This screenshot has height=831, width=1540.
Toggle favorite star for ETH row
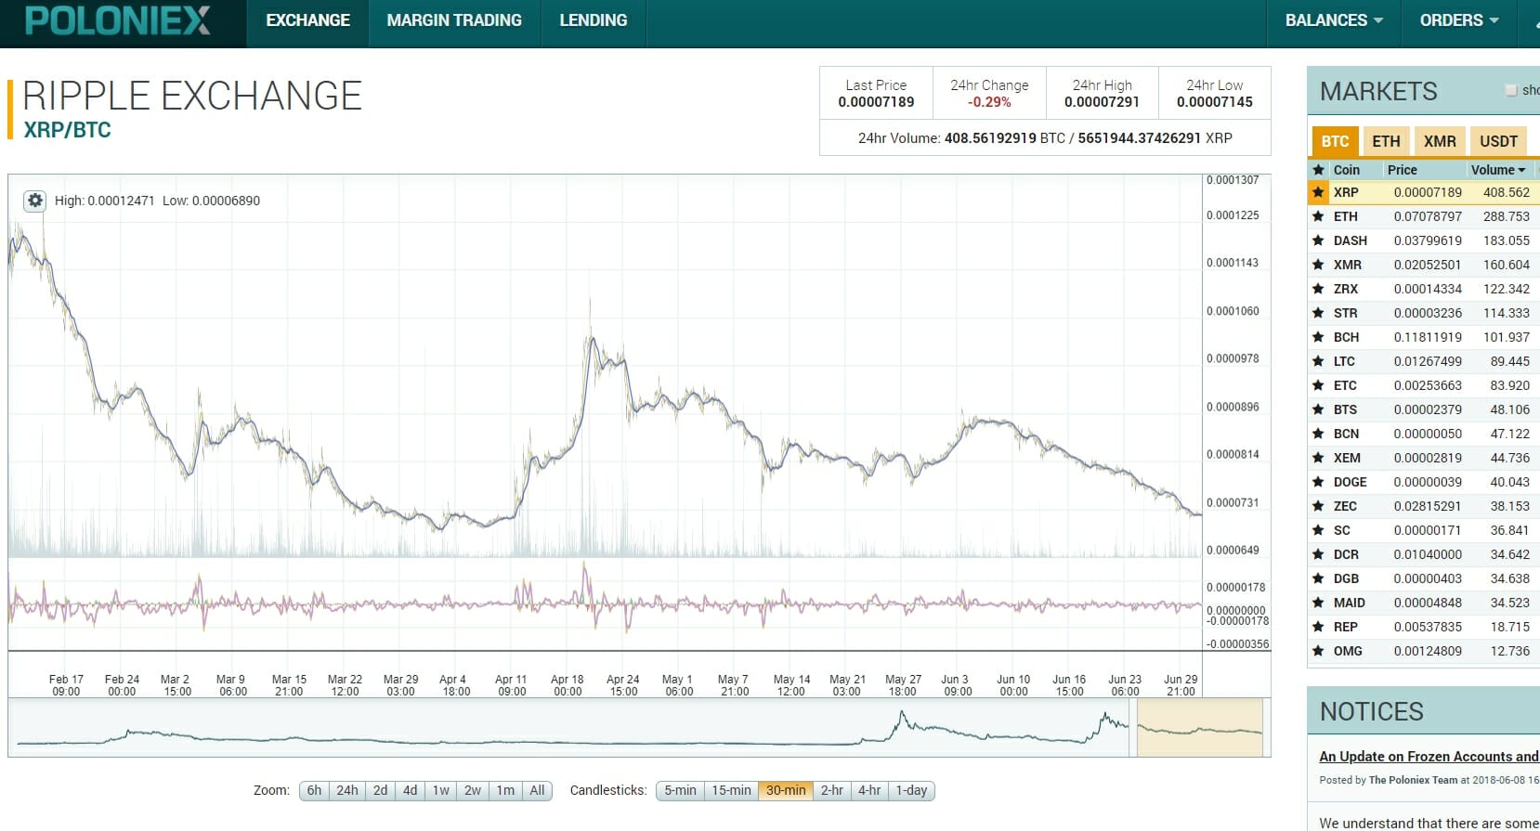click(1318, 216)
